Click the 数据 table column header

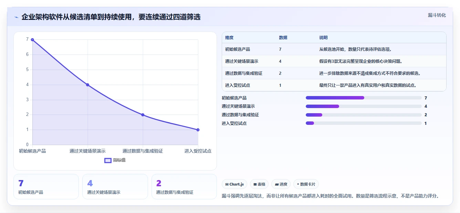(x=283, y=38)
